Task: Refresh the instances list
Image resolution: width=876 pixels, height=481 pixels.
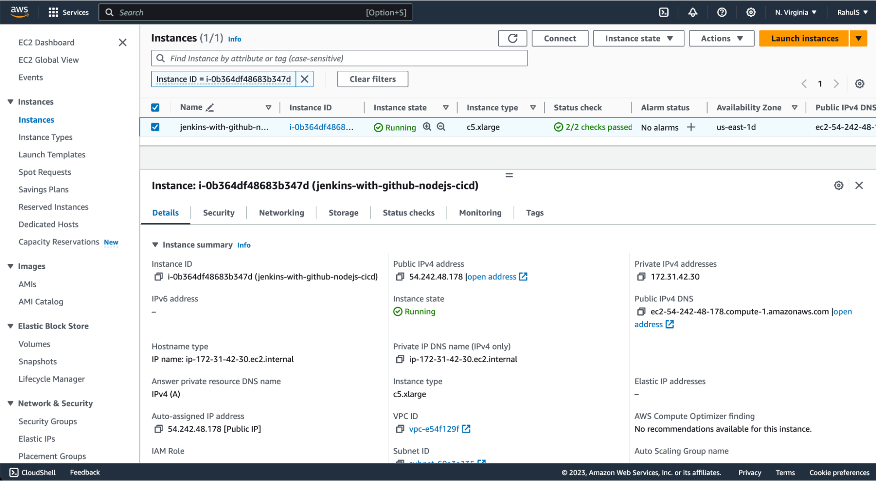Action: pos(512,38)
